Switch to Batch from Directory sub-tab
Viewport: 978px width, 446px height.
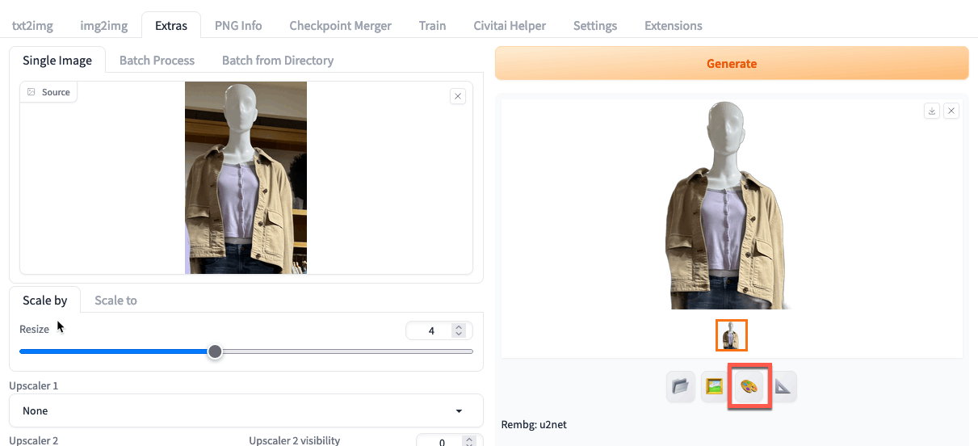pos(278,60)
